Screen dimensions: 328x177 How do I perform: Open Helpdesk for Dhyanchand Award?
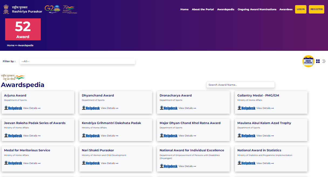91,108
